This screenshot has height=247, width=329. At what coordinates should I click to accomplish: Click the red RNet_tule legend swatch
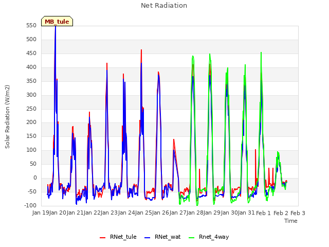(102, 238)
